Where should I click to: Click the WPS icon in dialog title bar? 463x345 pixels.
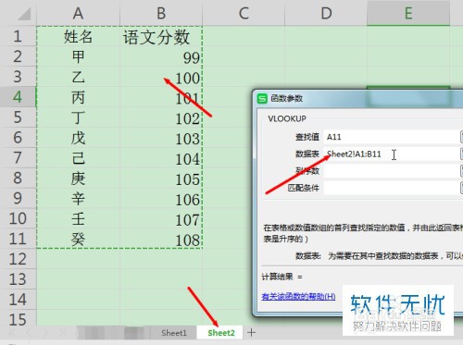click(262, 99)
